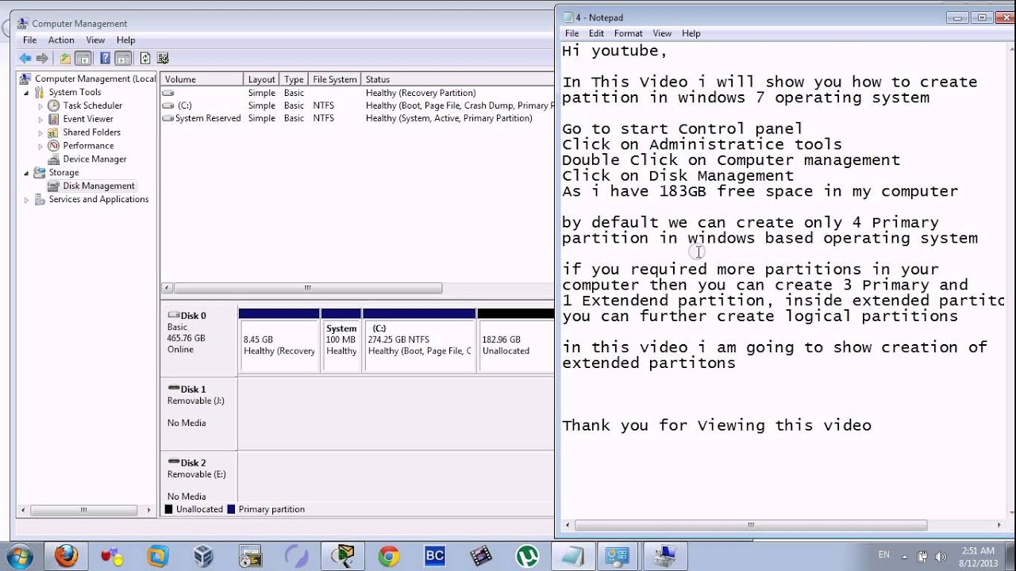Collapse the Storage tree node
1016x571 pixels.
[x=26, y=173]
